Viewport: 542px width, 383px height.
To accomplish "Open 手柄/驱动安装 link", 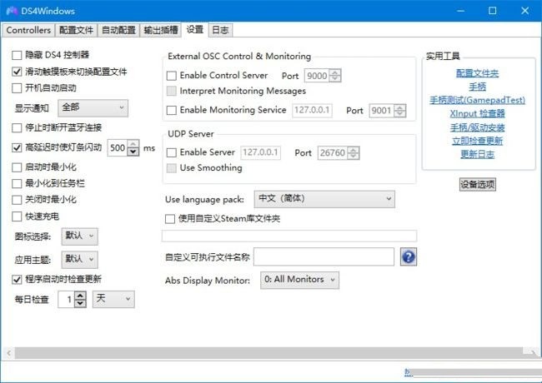I will tap(477, 127).
